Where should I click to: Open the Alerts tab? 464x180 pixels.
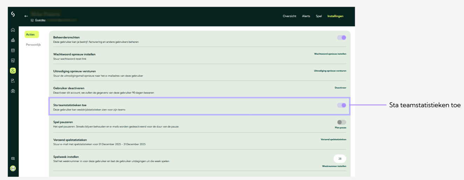pyautogui.click(x=306, y=16)
